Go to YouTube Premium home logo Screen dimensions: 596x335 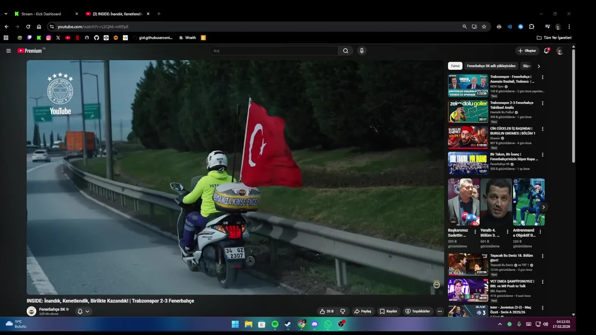30,51
